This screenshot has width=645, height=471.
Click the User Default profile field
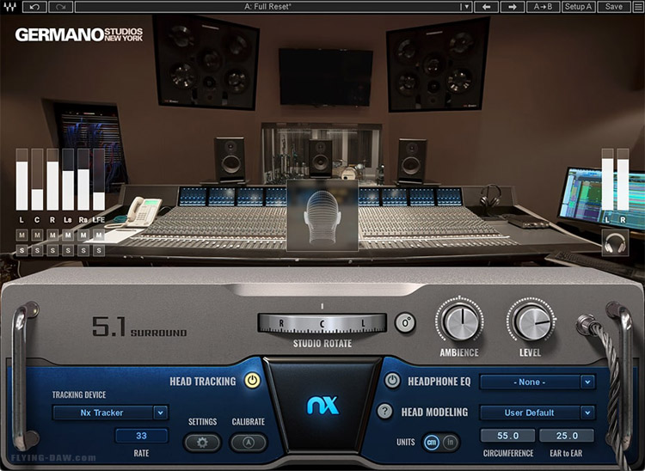(x=531, y=413)
